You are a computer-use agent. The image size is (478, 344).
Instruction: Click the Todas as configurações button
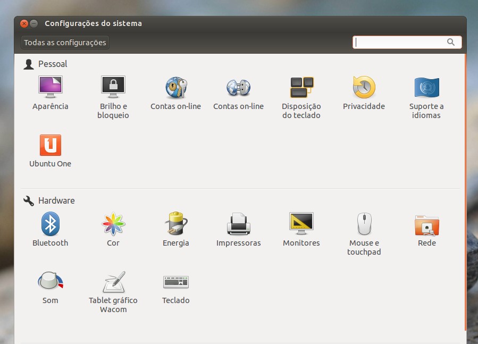tap(65, 43)
